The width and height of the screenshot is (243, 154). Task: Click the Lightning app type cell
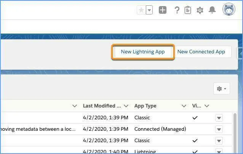(145, 151)
